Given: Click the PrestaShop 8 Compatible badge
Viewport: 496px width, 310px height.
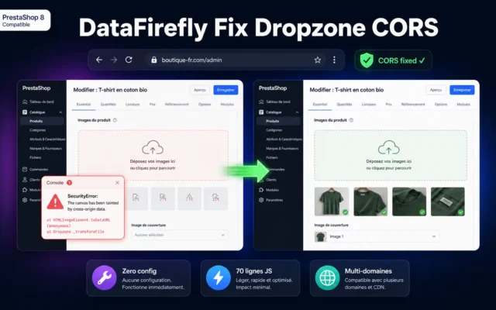Looking at the screenshot, I should (x=25, y=20).
